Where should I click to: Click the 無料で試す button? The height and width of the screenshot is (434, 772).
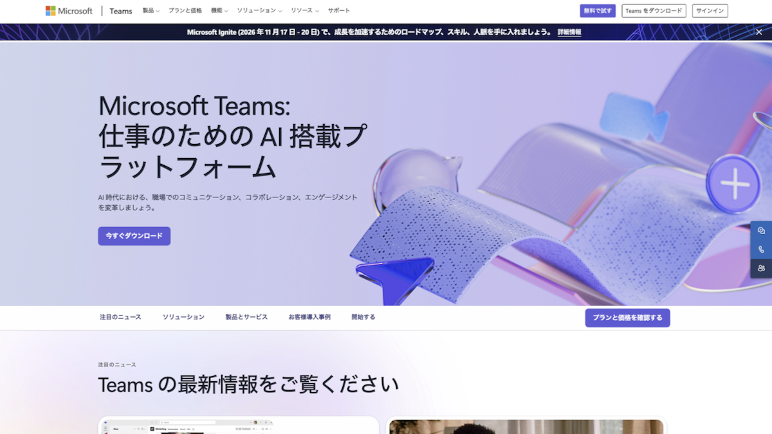click(x=598, y=11)
